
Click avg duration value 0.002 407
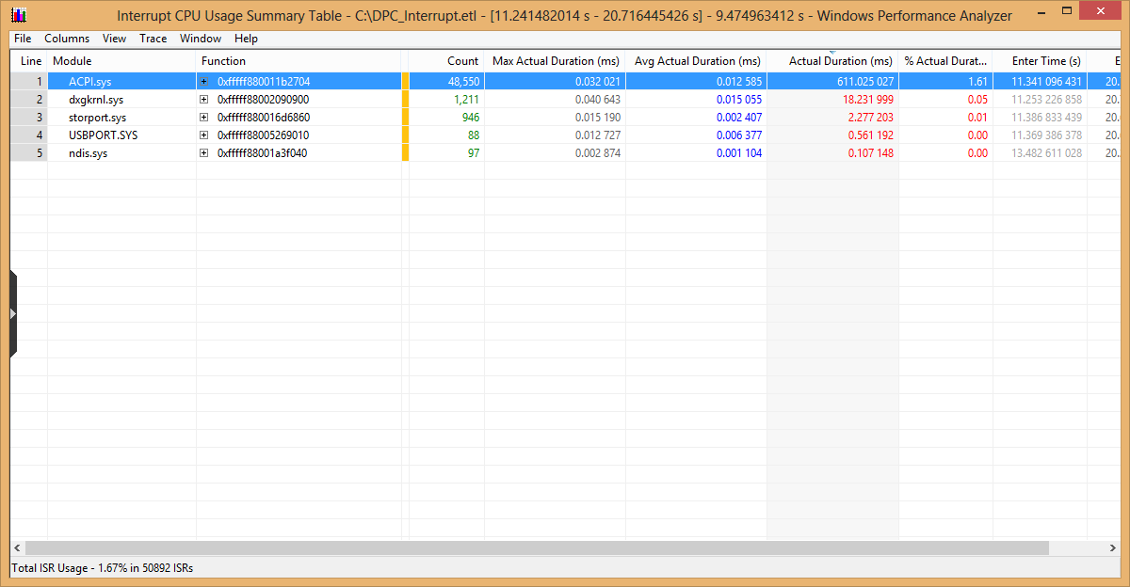(x=739, y=118)
